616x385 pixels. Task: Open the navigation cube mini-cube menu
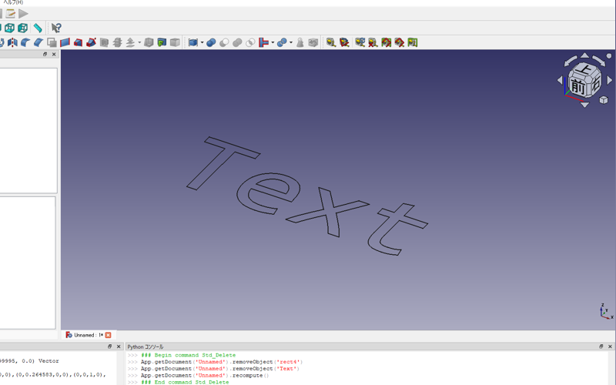tap(602, 100)
